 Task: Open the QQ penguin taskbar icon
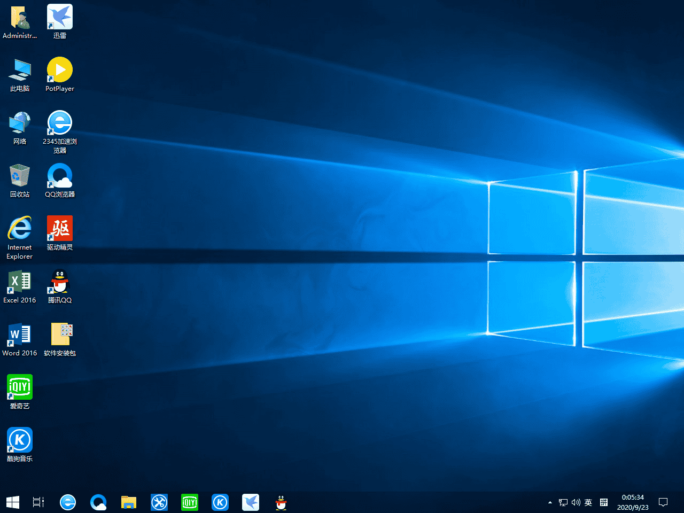tap(281, 502)
